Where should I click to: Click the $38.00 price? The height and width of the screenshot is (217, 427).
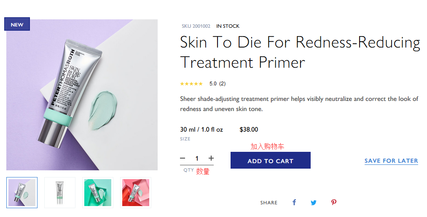tap(249, 130)
